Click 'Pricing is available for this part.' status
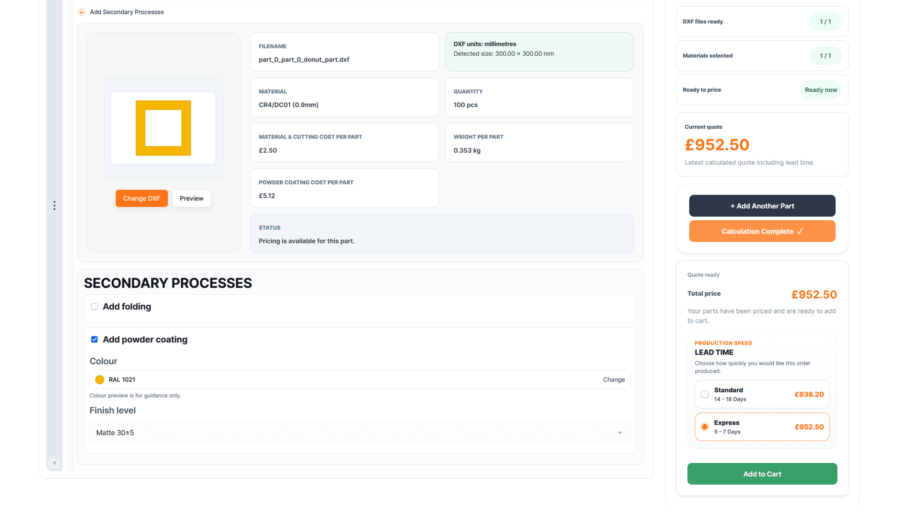Screen dimensions: 898x518 point(307,241)
